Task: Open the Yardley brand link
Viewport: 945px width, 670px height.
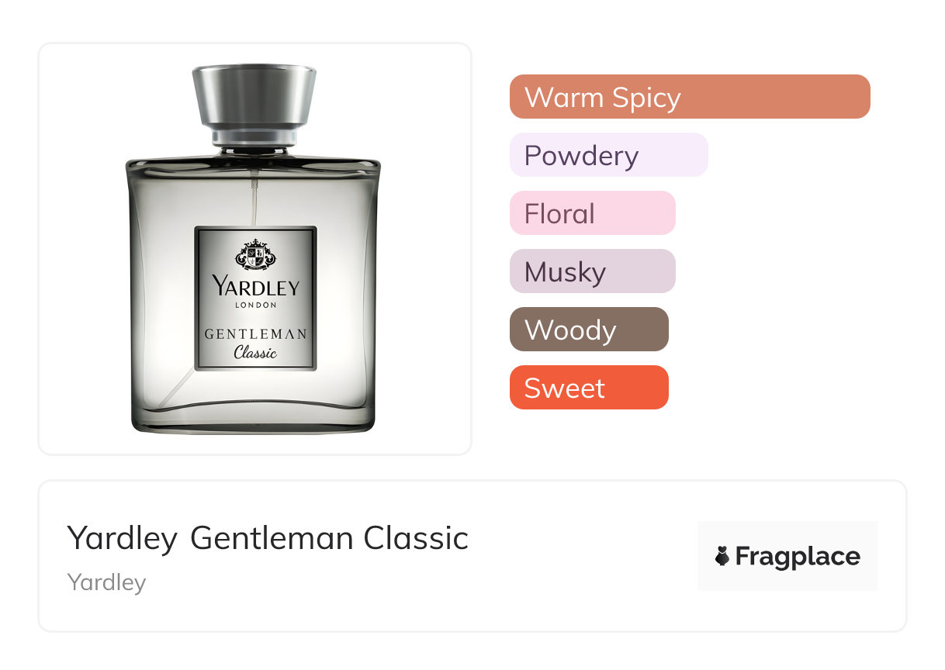Action: tap(106, 582)
